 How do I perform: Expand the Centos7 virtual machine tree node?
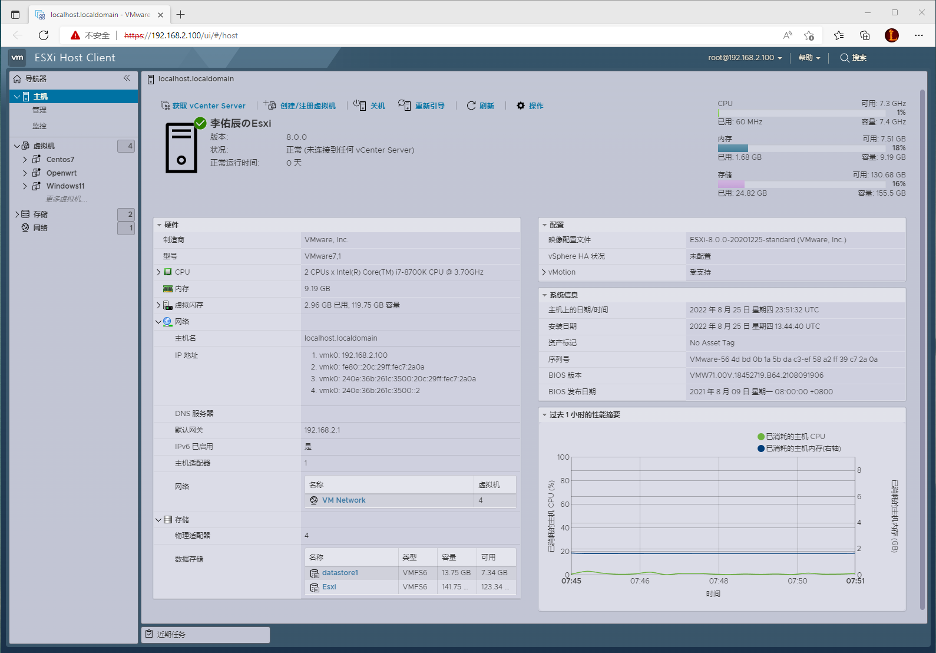[25, 160]
